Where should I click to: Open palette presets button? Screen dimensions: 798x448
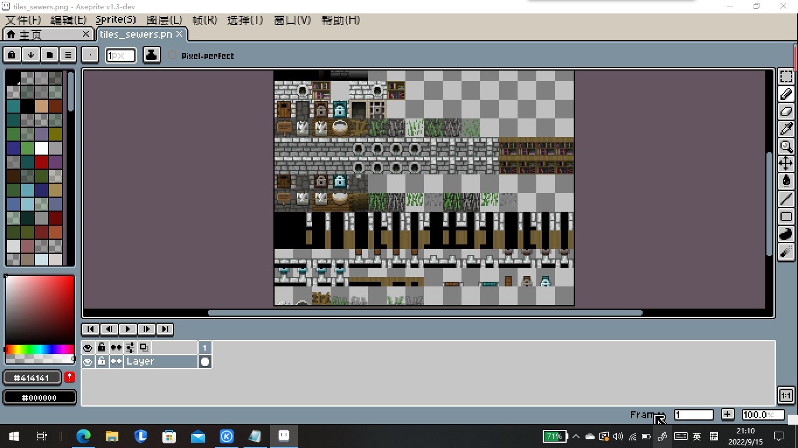tap(50, 55)
